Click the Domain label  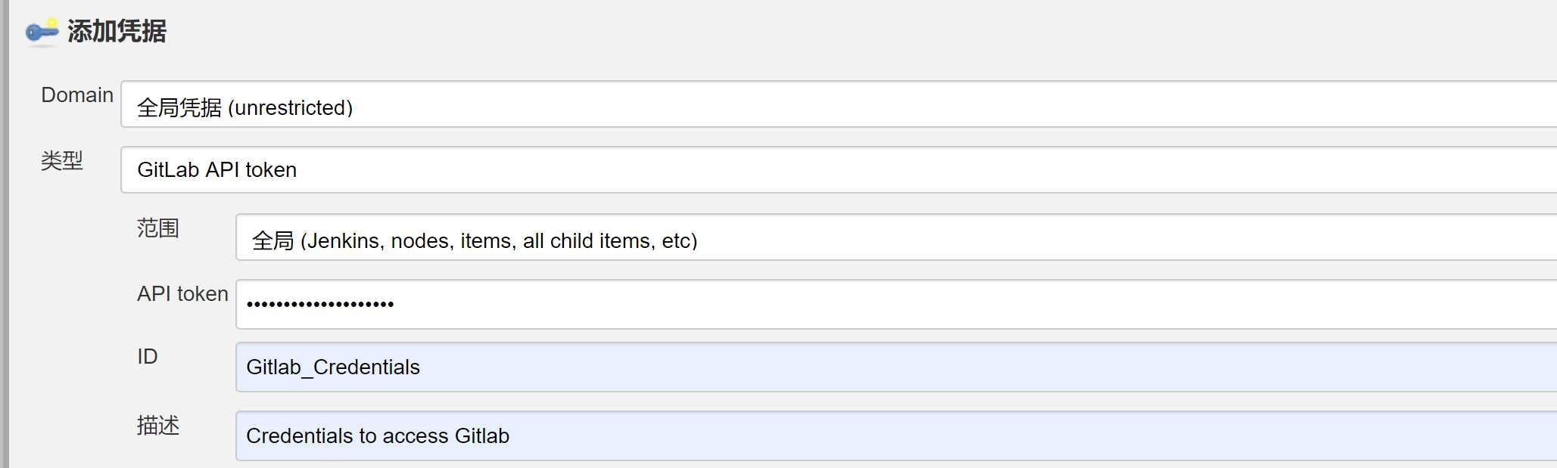pyautogui.click(x=77, y=95)
